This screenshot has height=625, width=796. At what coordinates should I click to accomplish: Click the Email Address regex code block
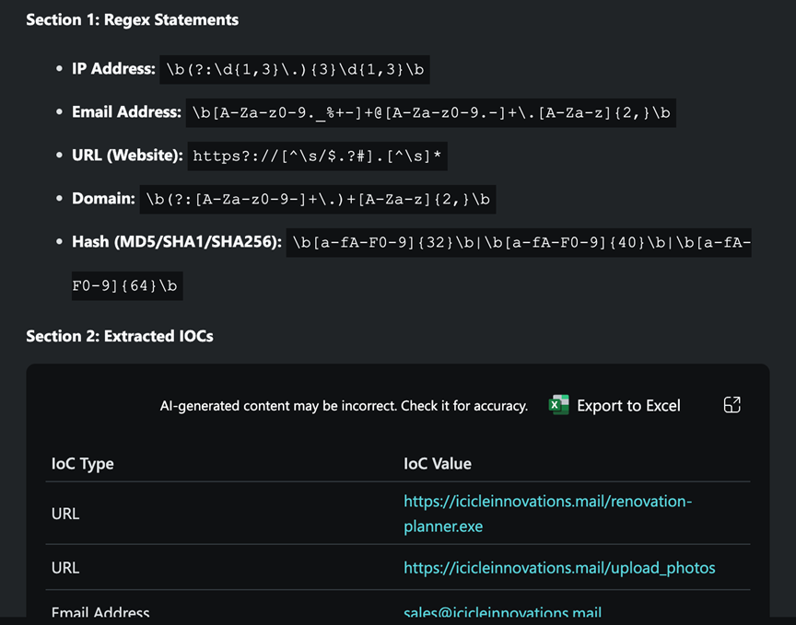coord(431,112)
